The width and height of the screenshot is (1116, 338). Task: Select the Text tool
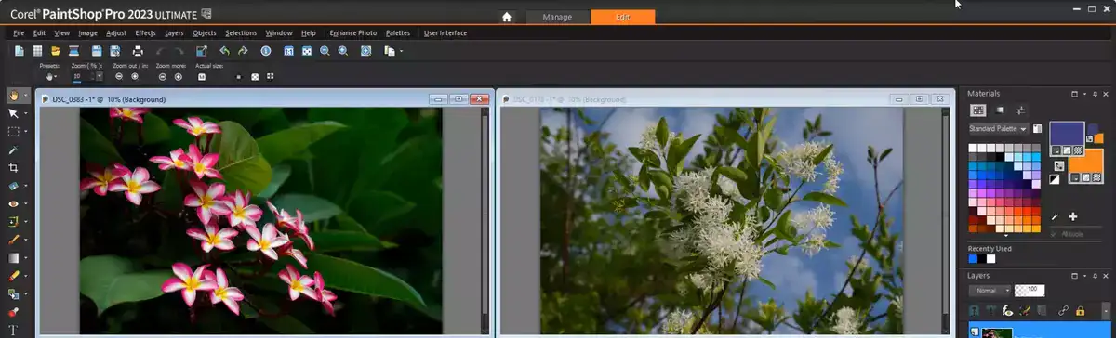(x=13, y=330)
